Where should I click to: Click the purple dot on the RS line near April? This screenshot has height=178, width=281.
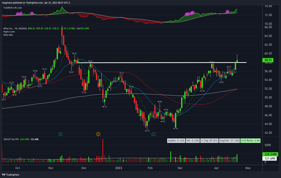228,12
